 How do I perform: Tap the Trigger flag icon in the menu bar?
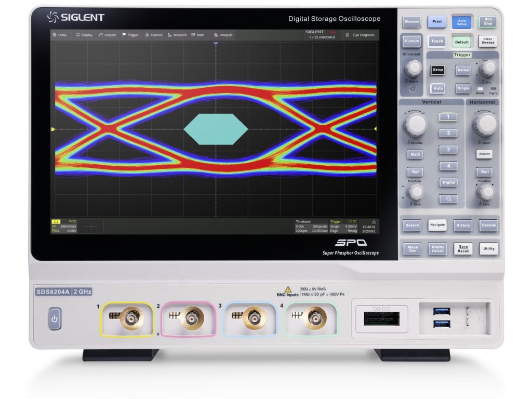124,35
